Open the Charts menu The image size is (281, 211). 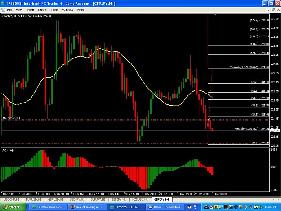click(42, 10)
